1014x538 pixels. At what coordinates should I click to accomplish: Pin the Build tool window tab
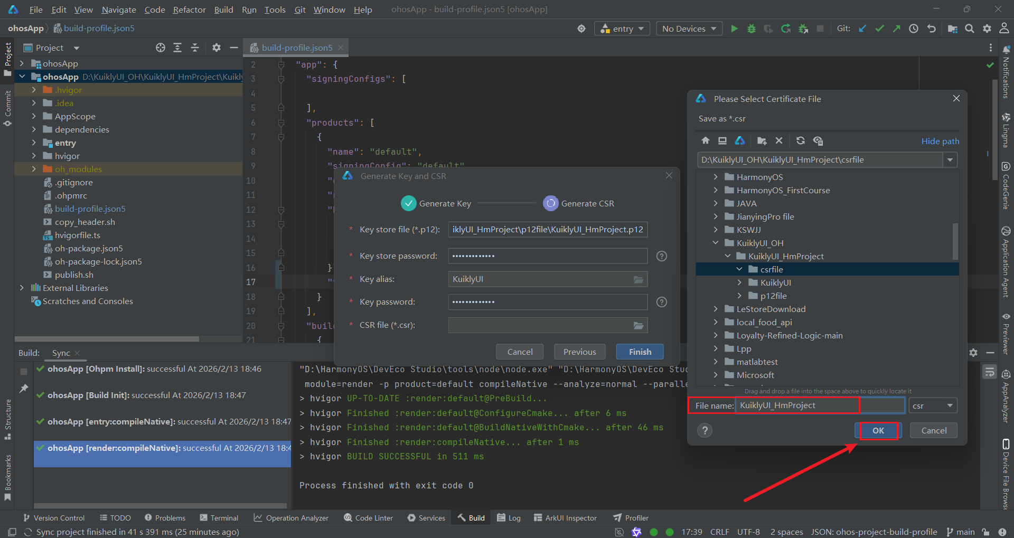pos(23,389)
